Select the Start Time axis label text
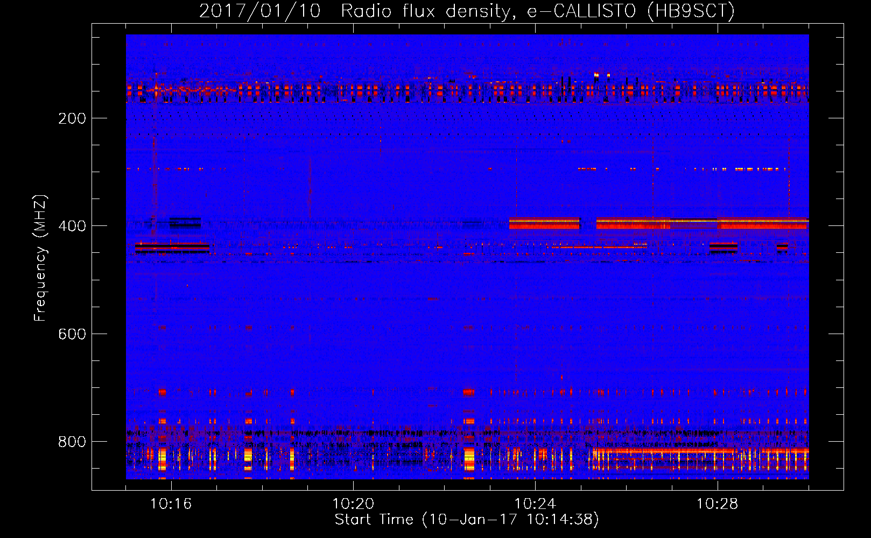 tap(467, 520)
